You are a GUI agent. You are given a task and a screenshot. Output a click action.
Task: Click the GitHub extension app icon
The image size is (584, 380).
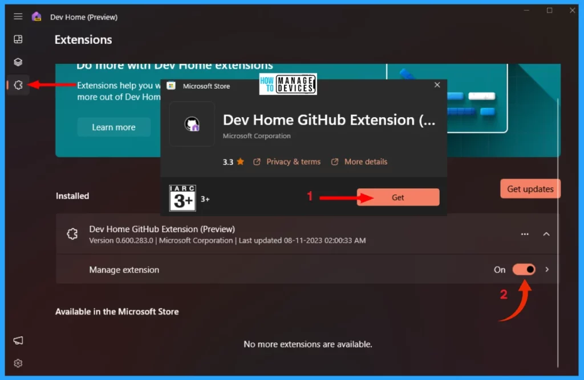click(x=192, y=124)
